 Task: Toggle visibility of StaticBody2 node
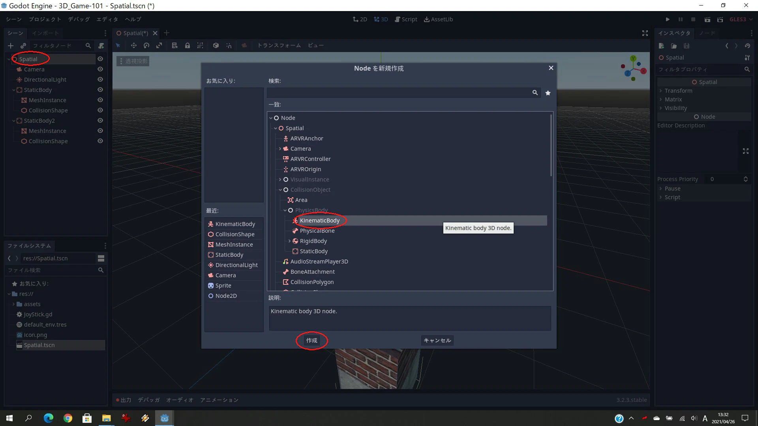(100, 120)
